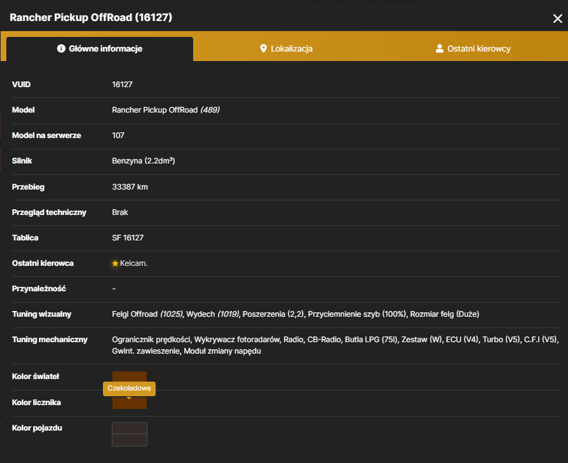This screenshot has height=463, width=568.
Task: Show the Ostatni kierowcy tab
Action: [473, 48]
